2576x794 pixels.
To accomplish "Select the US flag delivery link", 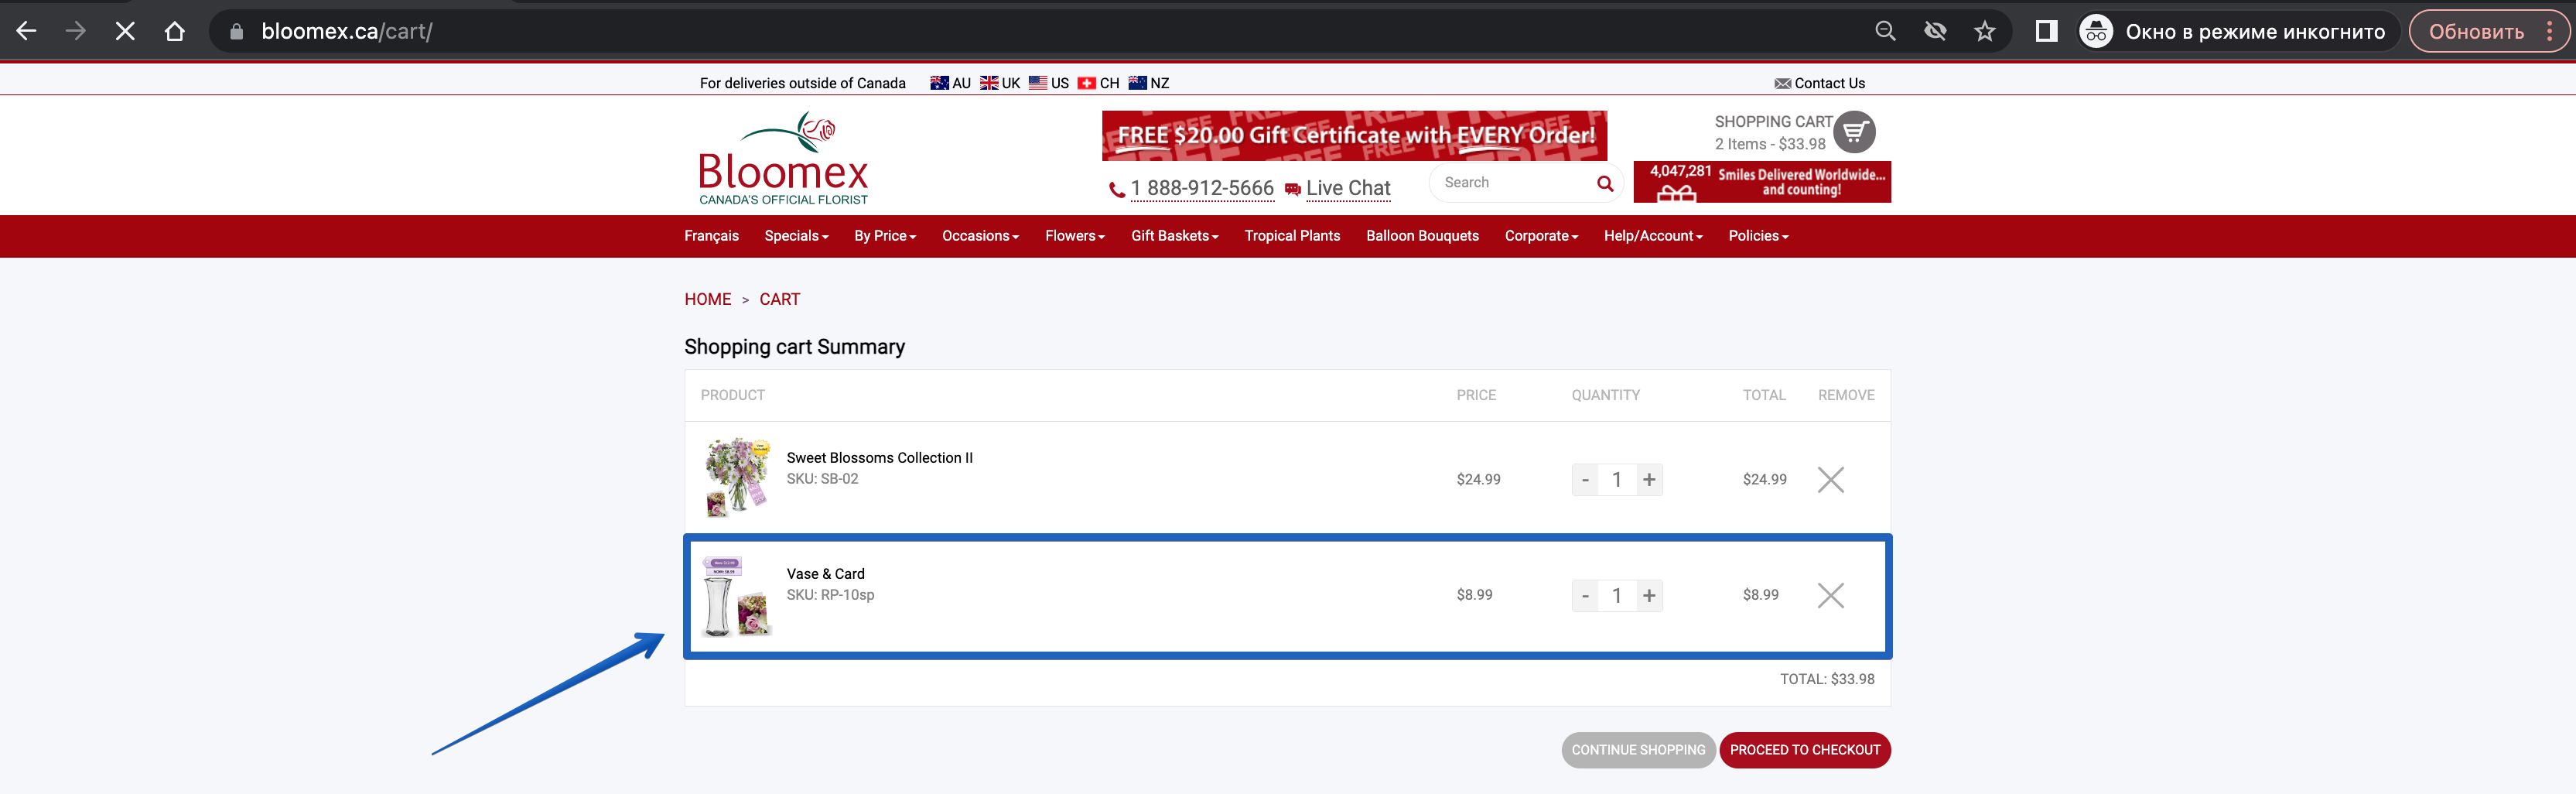I will coord(1049,83).
